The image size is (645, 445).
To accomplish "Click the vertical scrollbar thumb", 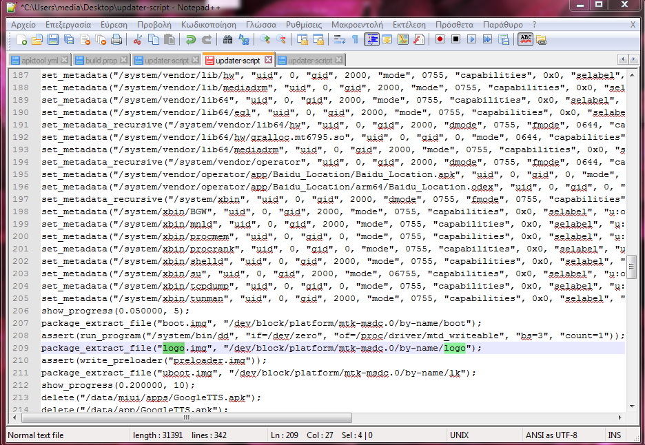I will point(631,266).
